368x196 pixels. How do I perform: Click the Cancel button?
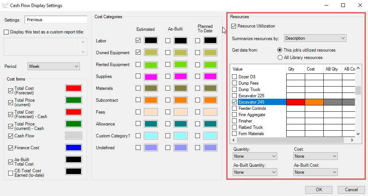(351, 190)
